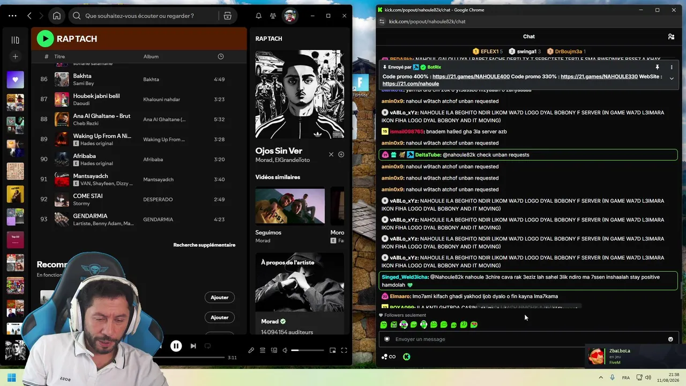The height and width of the screenshot is (386, 686).
Task: Collapse the Spotify library sidebar
Action: (15, 40)
